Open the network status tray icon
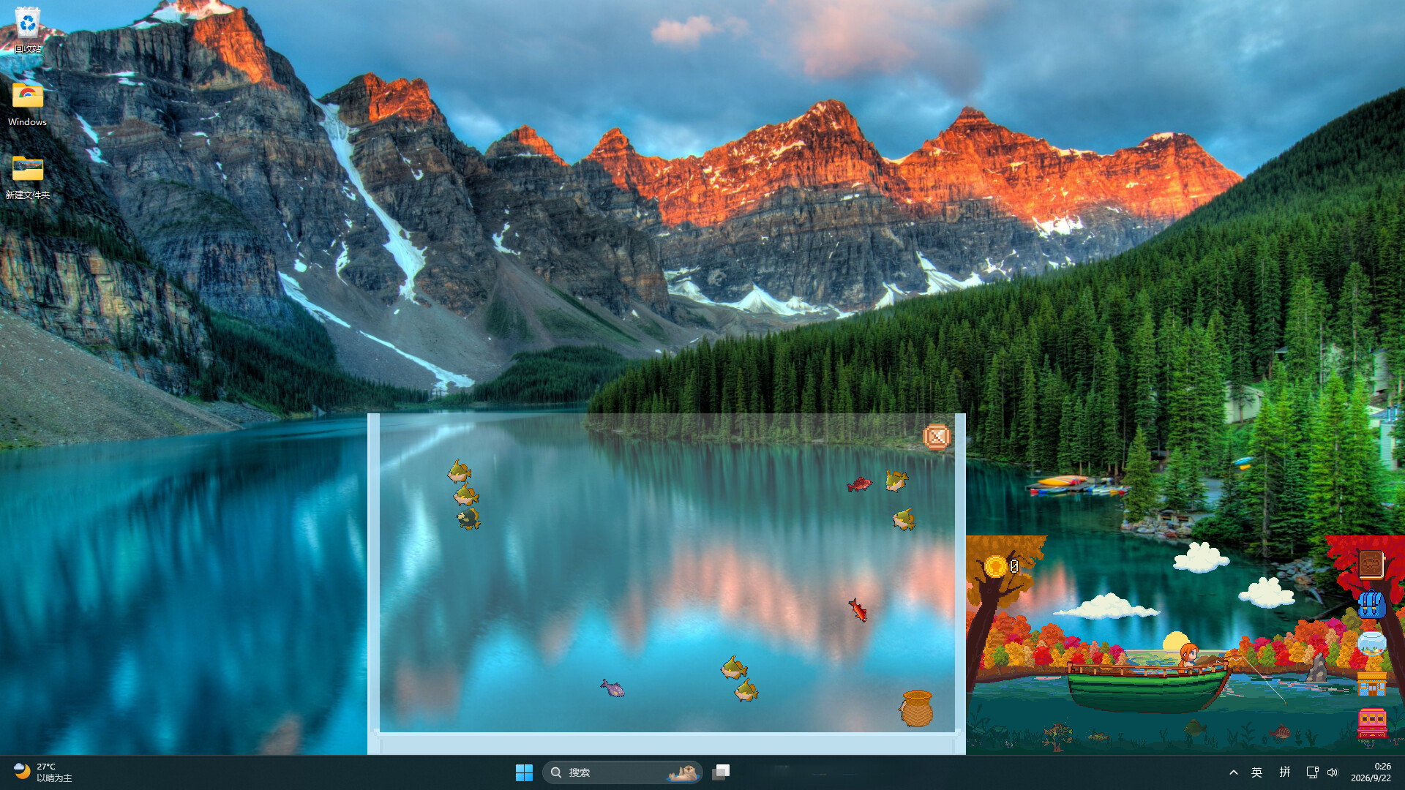Image resolution: width=1405 pixels, height=790 pixels. (x=1312, y=772)
